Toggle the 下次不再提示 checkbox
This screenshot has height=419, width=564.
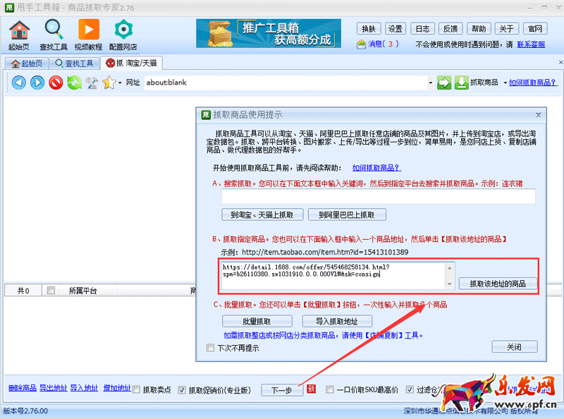[210, 348]
